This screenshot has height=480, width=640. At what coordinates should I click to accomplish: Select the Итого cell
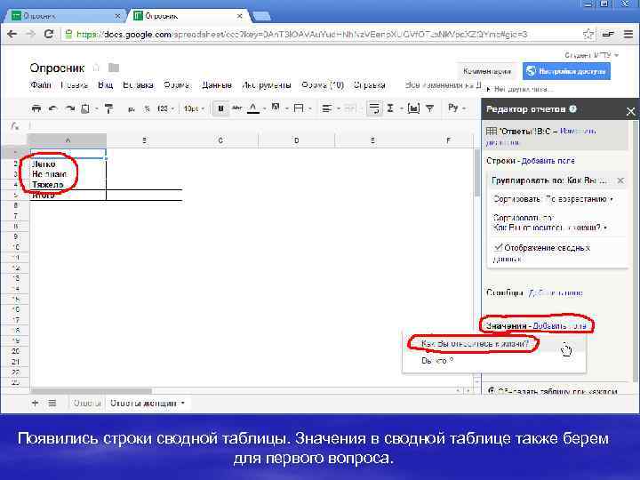[68, 195]
